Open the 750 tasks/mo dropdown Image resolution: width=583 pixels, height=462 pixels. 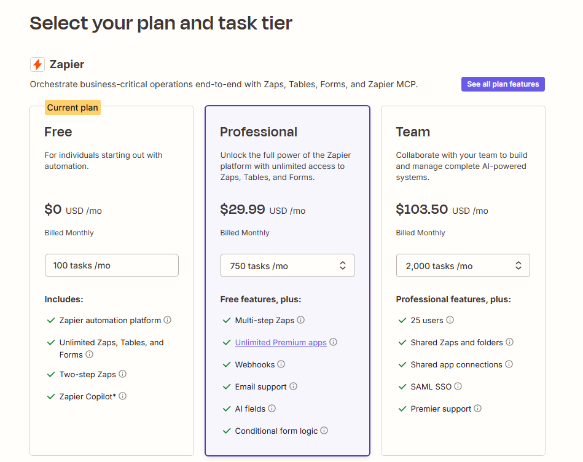(287, 265)
